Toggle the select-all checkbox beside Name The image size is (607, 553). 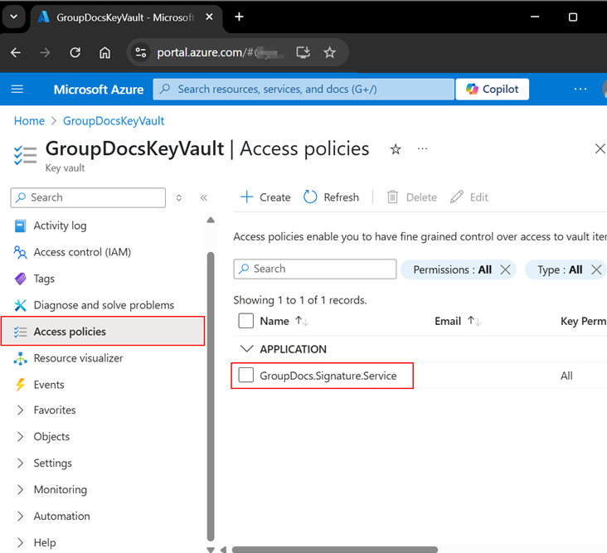(x=246, y=321)
